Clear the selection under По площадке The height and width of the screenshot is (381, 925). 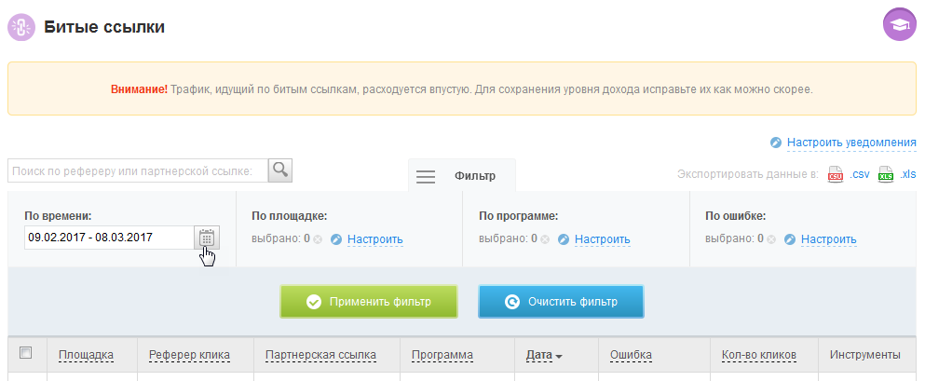(318, 239)
